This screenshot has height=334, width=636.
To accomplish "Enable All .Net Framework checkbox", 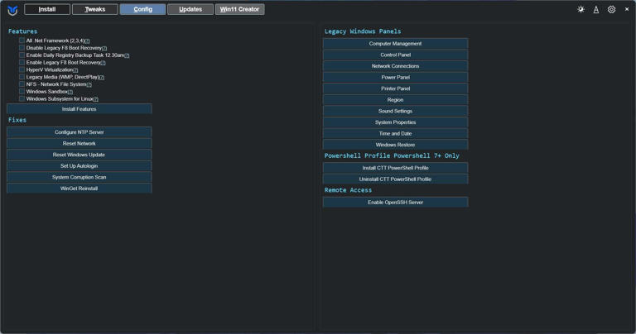I will click(x=22, y=41).
